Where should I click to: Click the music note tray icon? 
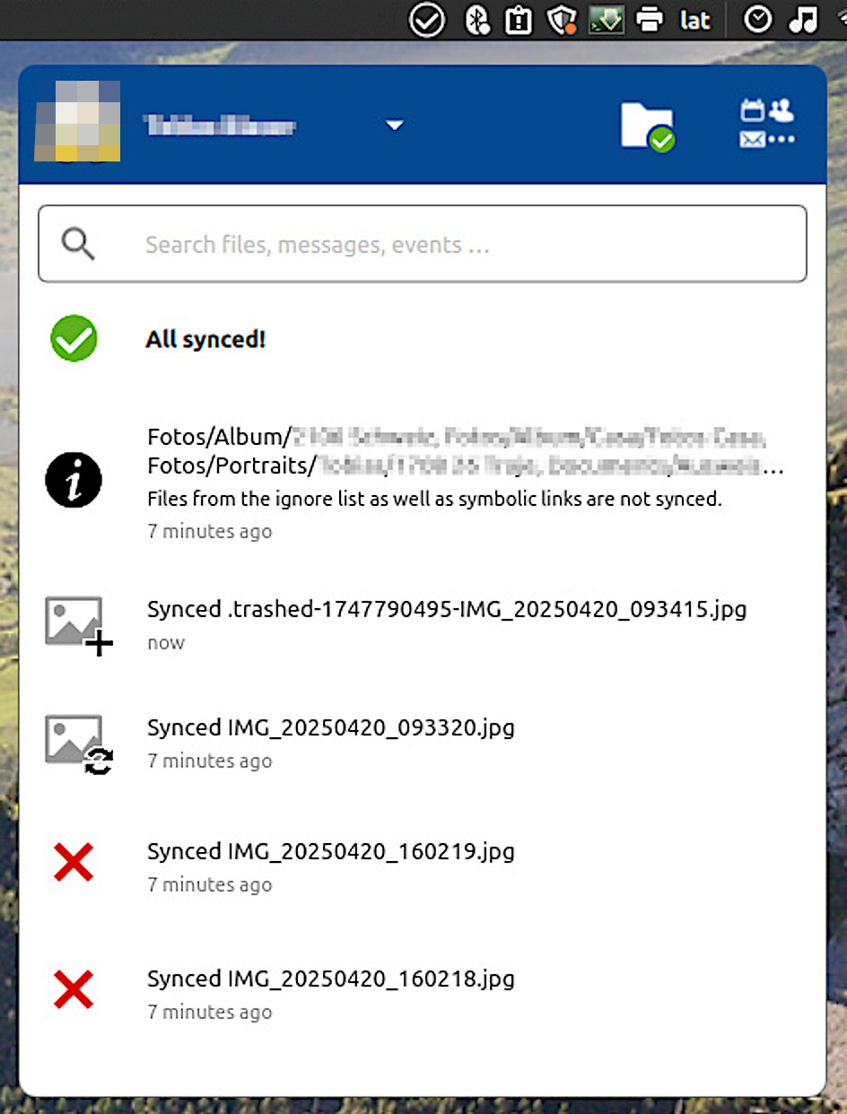point(802,20)
